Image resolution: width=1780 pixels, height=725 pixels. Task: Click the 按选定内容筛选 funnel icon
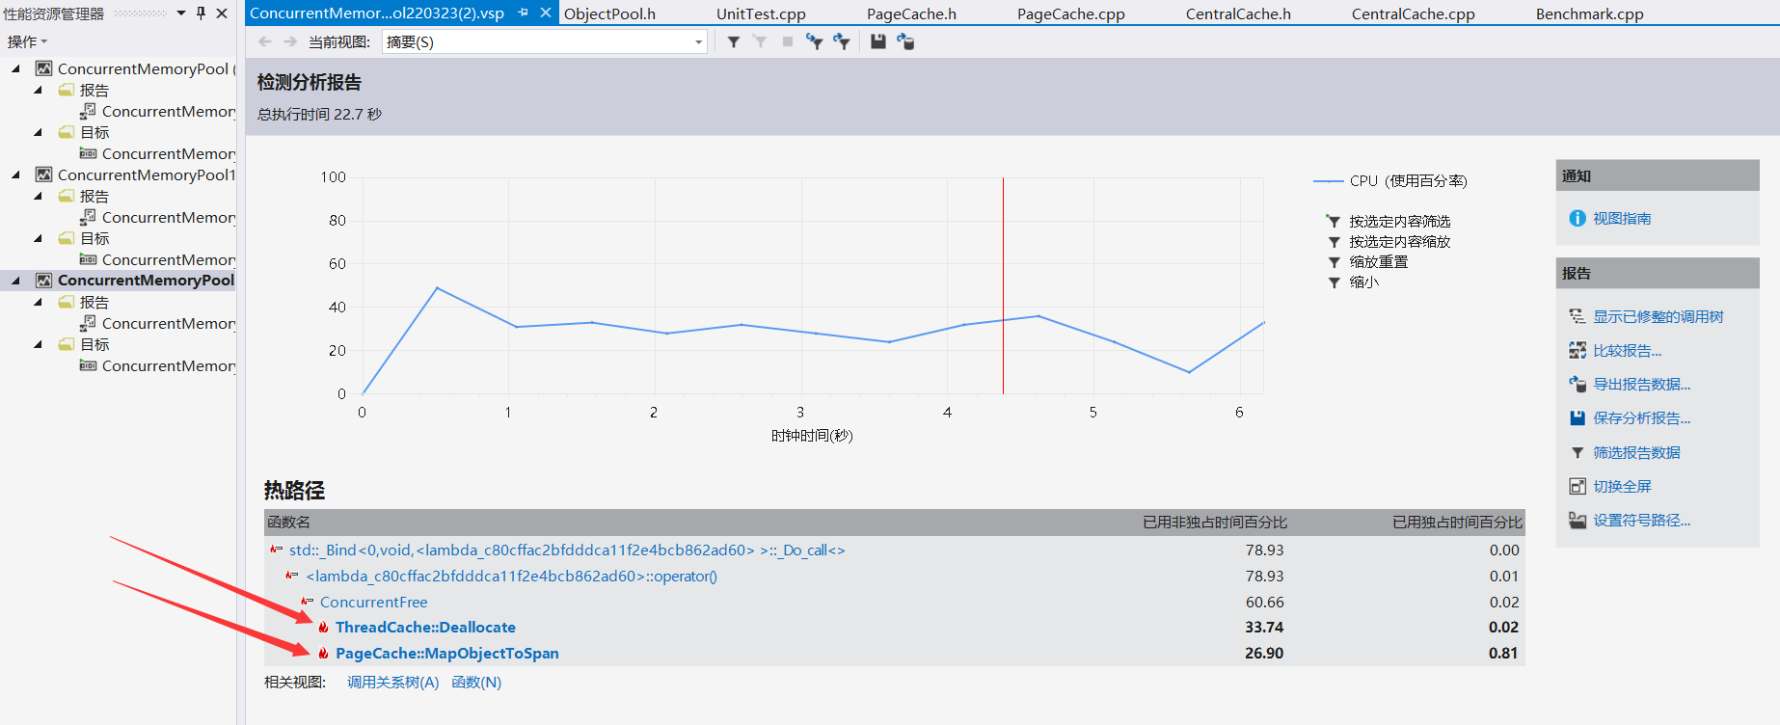[x=1334, y=222]
